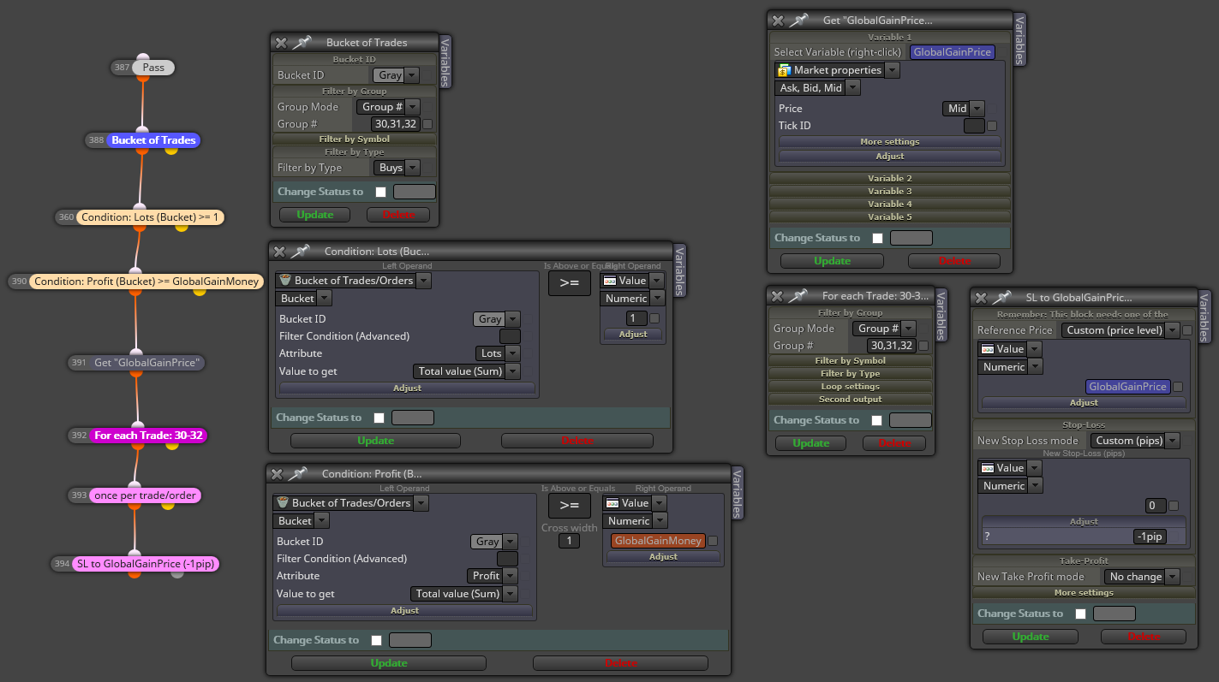This screenshot has width=1219, height=682.
Task: Toggle Change Status checkbox in Bucket of Trades
Action: 380,193
